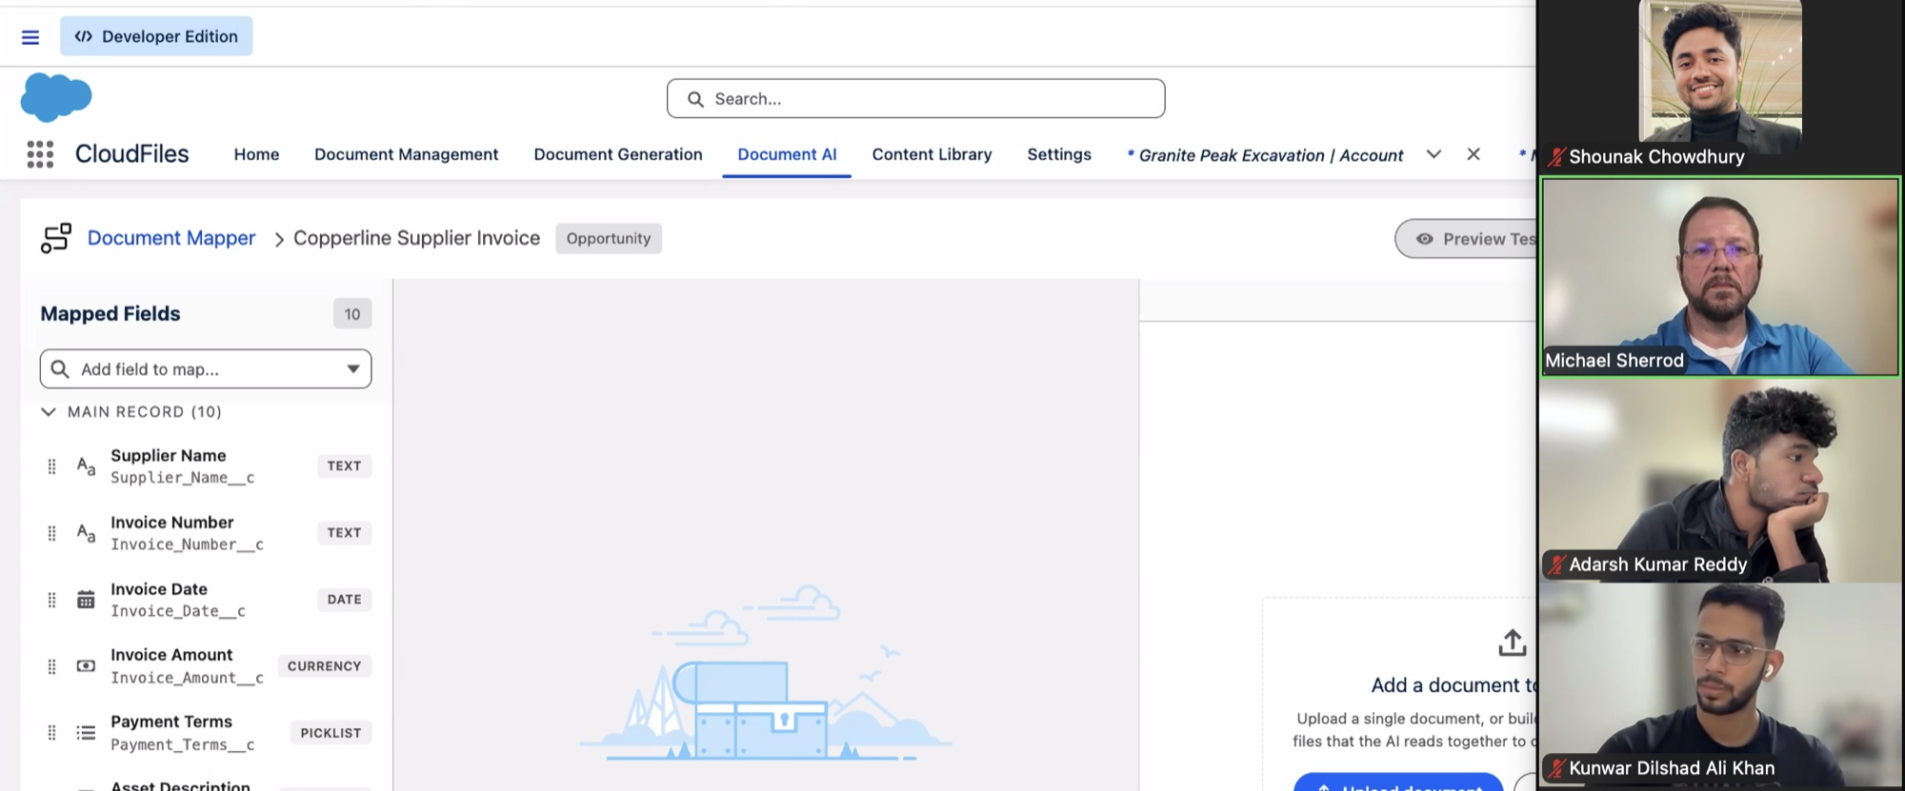Switch to Granite Peak Excavation Account tab
Viewport: 1905px width, 791px height.
(x=1265, y=155)
